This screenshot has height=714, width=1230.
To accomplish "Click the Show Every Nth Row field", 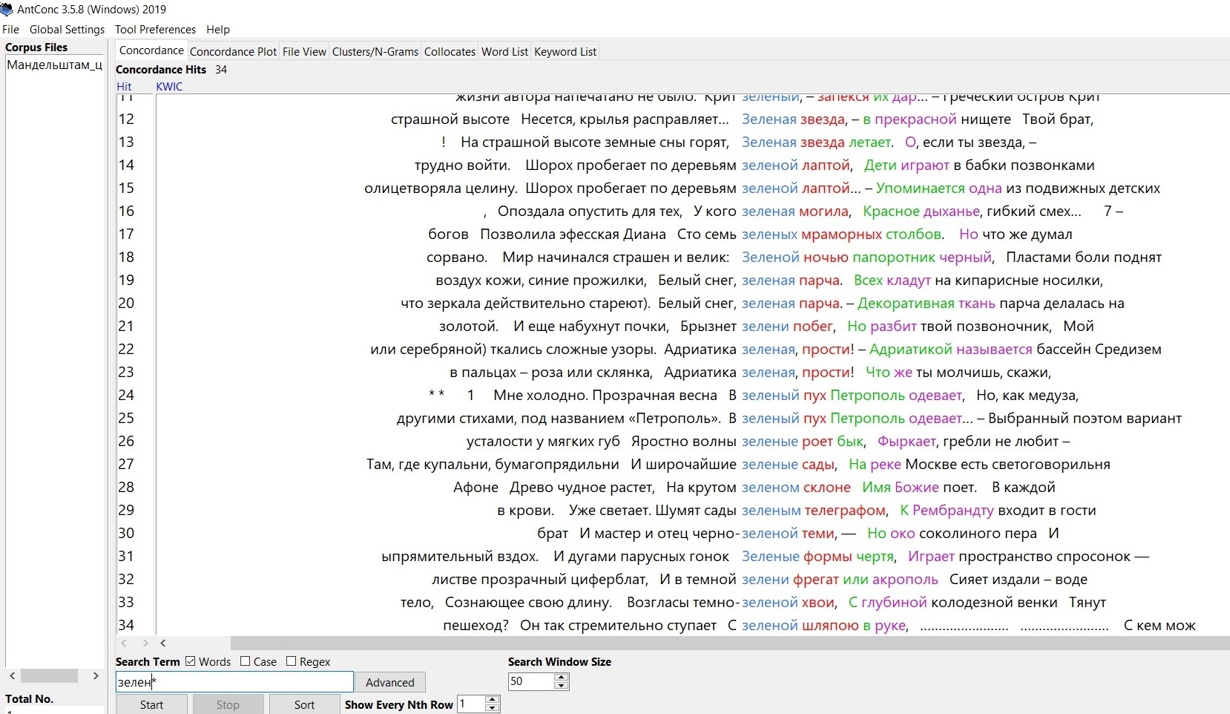I will pos(470,704).
